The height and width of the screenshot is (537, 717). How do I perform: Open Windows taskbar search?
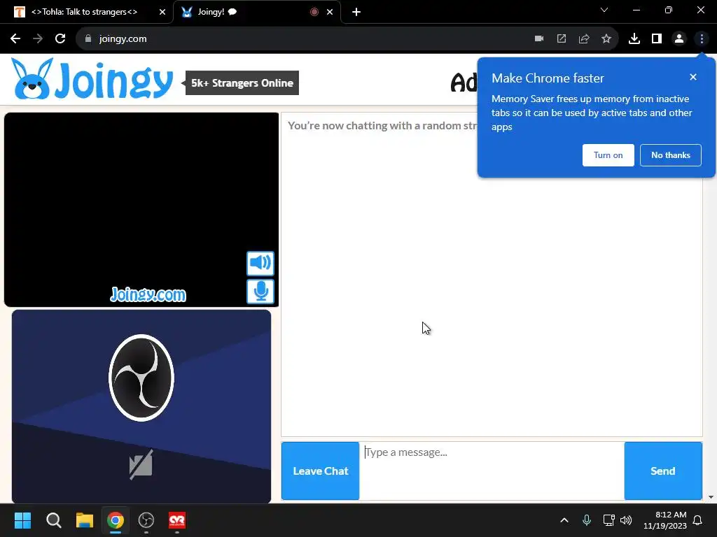pos(53,520)
